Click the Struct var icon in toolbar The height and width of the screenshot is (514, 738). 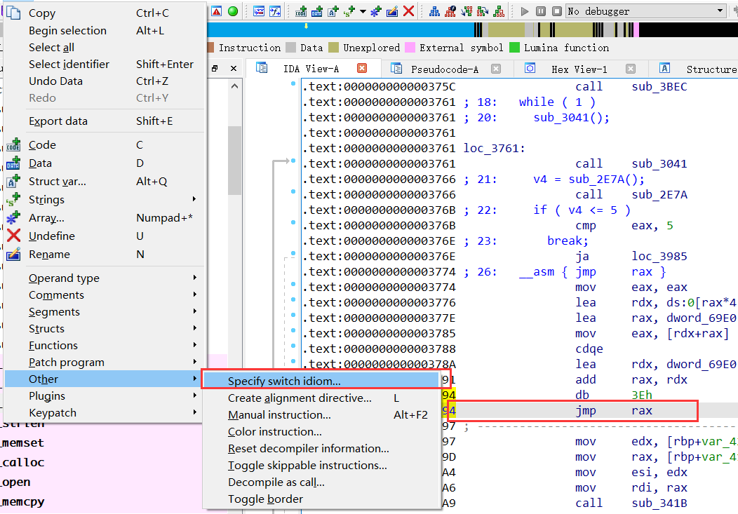pos(333,11)
